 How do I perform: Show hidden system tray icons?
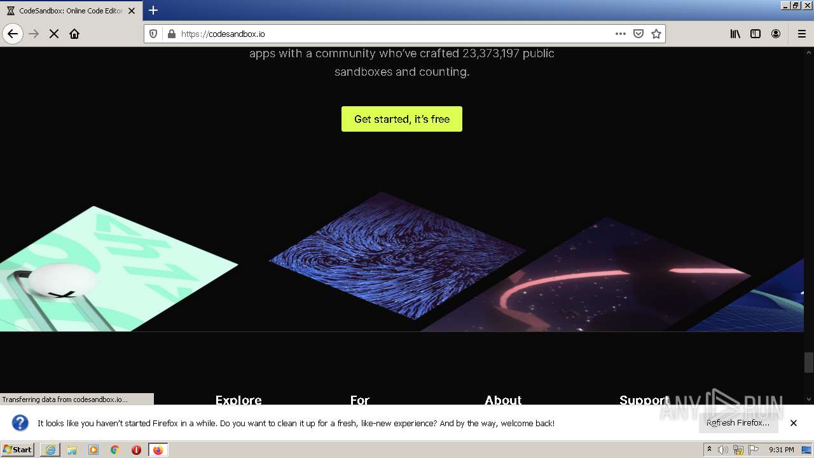pos(709,450)
